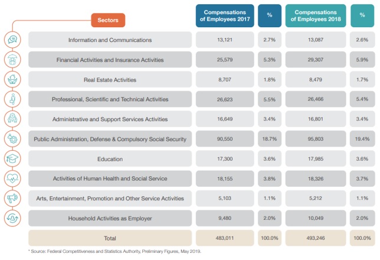Viewport: 380px width, 260px height.
Task: Select the Real Estate Activities row label
Action: [110, 79]
